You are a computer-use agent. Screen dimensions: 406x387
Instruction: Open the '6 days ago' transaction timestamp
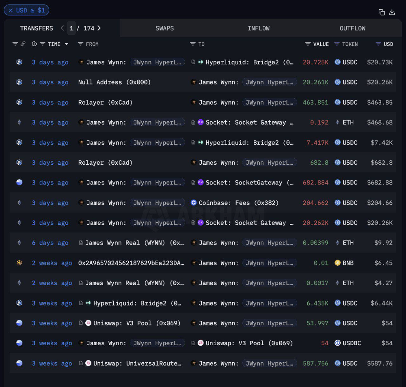click(50, 243)
